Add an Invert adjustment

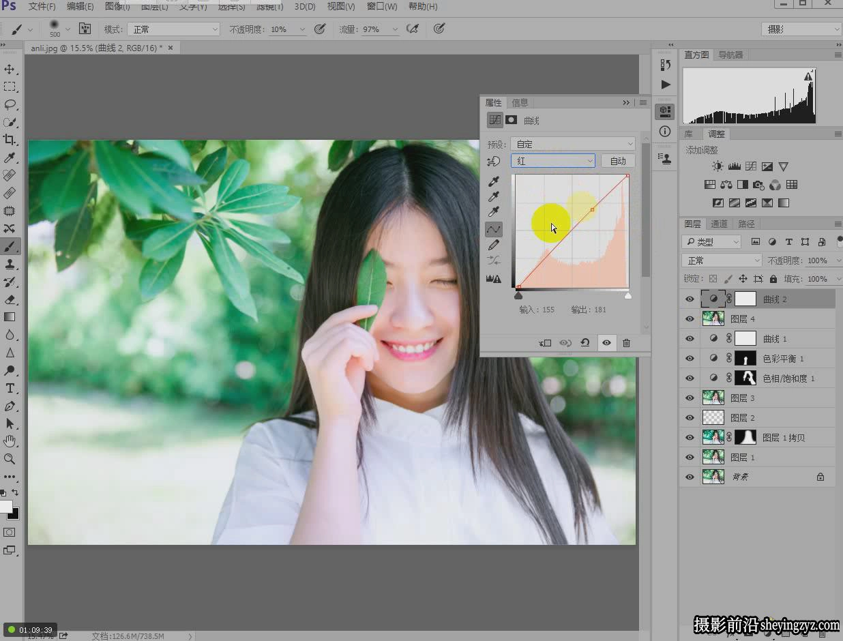(718, 203)
